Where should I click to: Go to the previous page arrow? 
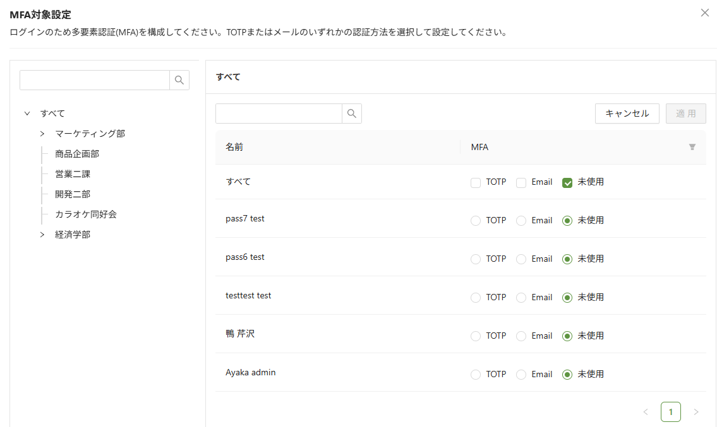(x=646, y=412)
